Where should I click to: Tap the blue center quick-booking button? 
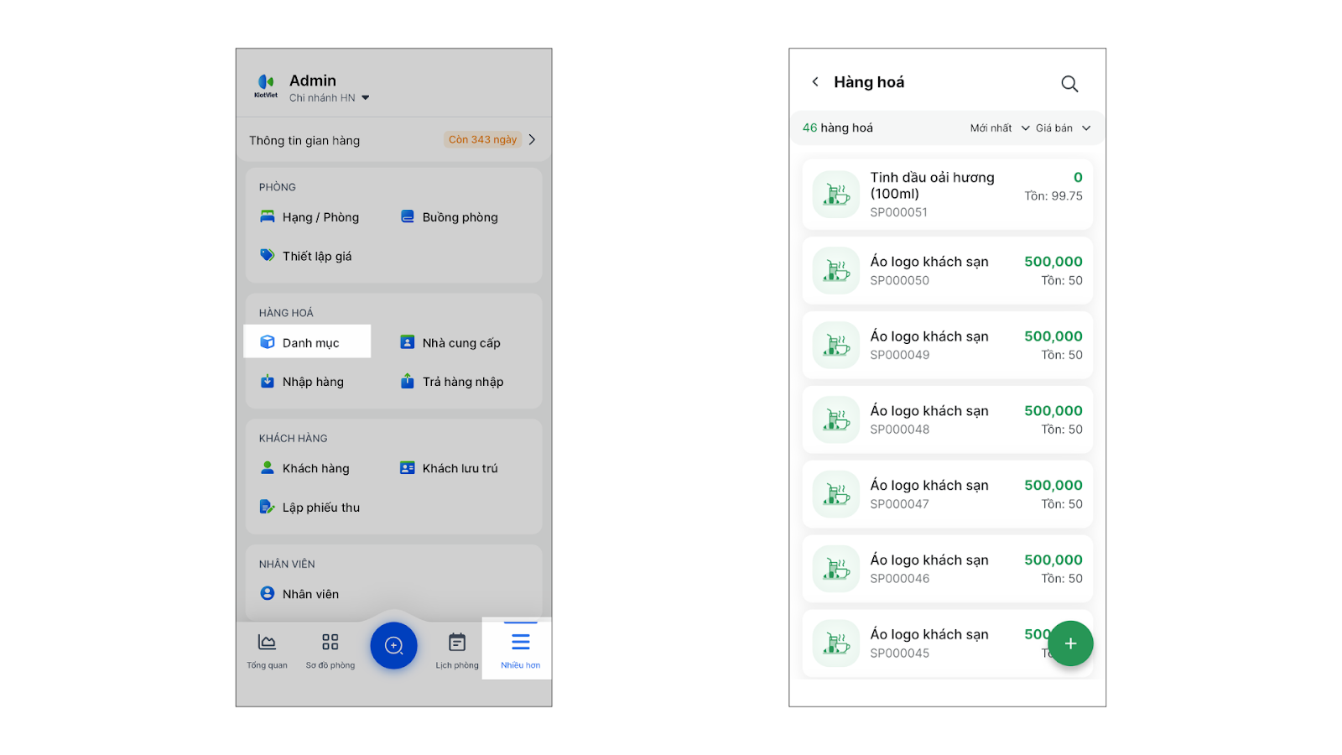pos(393,645)
